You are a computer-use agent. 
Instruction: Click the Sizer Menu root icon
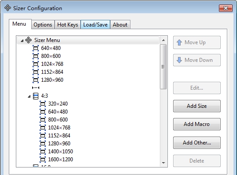tap(29, 40)
